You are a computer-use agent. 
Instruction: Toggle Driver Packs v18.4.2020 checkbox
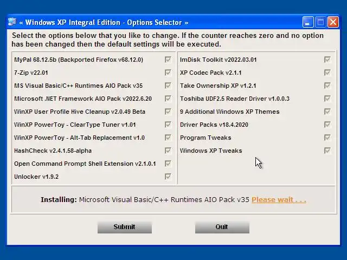click(327, 125)
